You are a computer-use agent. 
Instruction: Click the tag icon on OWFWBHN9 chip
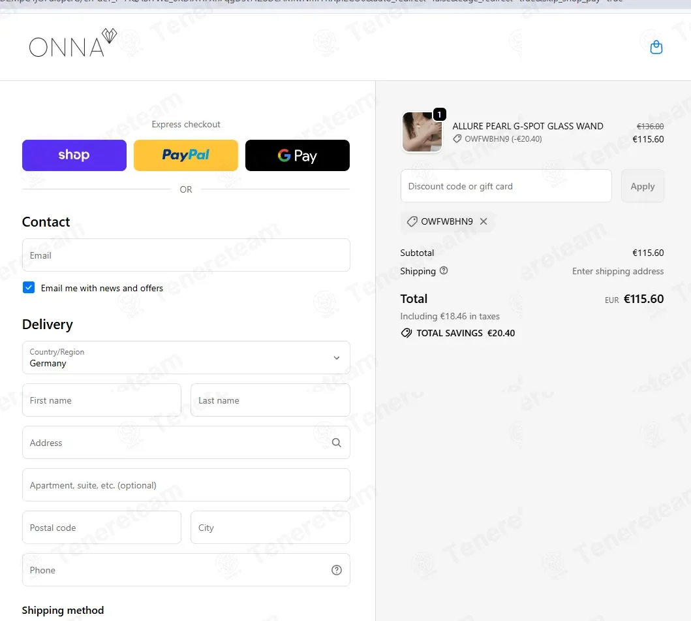412,221
